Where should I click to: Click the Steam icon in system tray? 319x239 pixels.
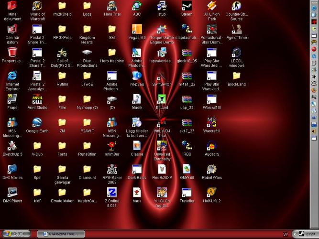(x=301, y=234)
